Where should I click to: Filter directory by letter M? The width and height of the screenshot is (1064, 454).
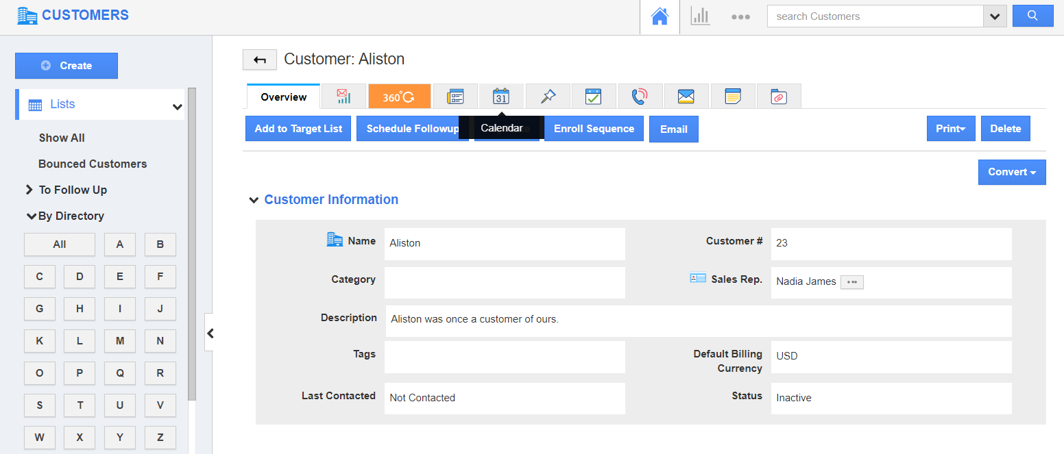click(120, 341)
